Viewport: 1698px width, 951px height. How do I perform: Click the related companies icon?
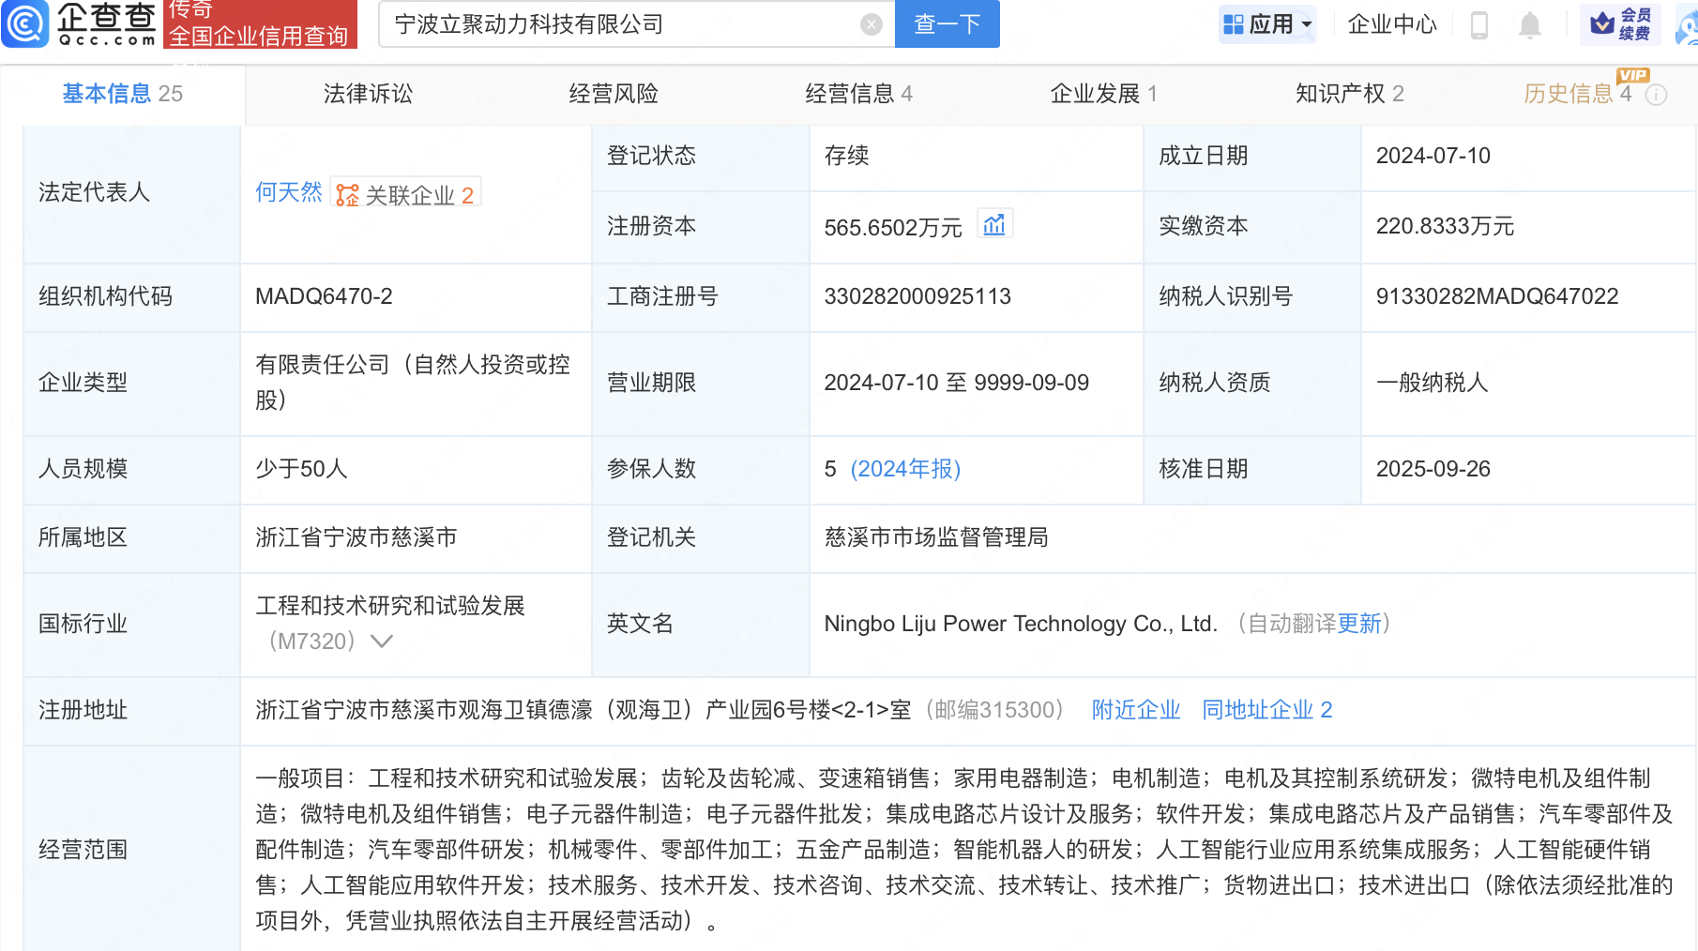coord(348,195)
